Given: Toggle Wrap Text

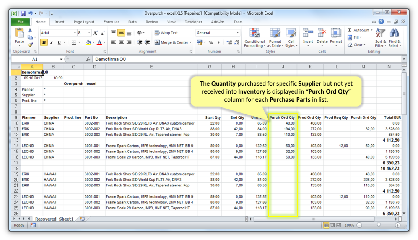Looking at the screenshot, I should (166, 33).
